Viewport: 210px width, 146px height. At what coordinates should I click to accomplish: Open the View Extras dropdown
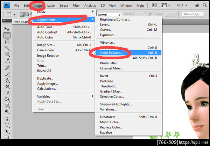tap(166, 5)
